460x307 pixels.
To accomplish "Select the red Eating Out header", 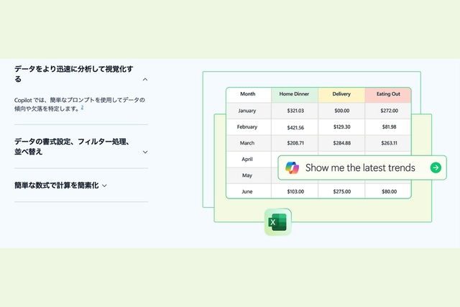I will 388,94.
